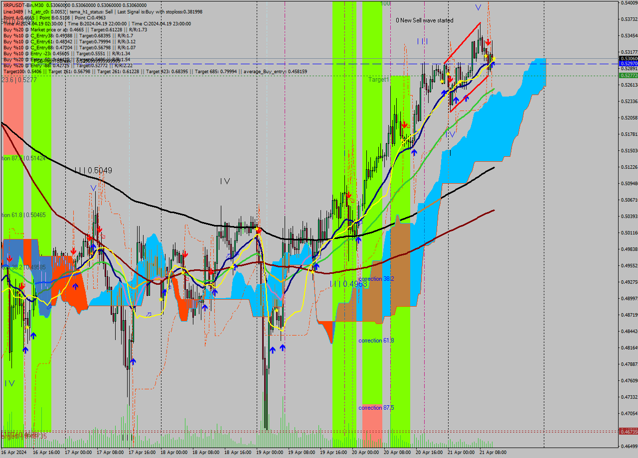Click the blue 'correction 87.5' label
The width and height of the screenshot is (638, 458).
(x=376, y=408)
